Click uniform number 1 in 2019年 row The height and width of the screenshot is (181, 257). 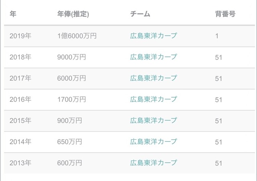pos(217,36)
